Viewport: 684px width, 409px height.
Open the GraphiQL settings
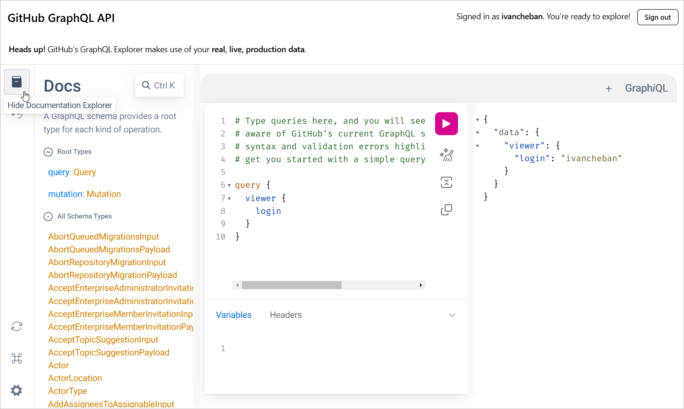(x=17, y=390)
